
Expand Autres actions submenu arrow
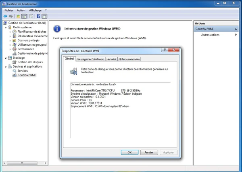(x=236, y=35)
